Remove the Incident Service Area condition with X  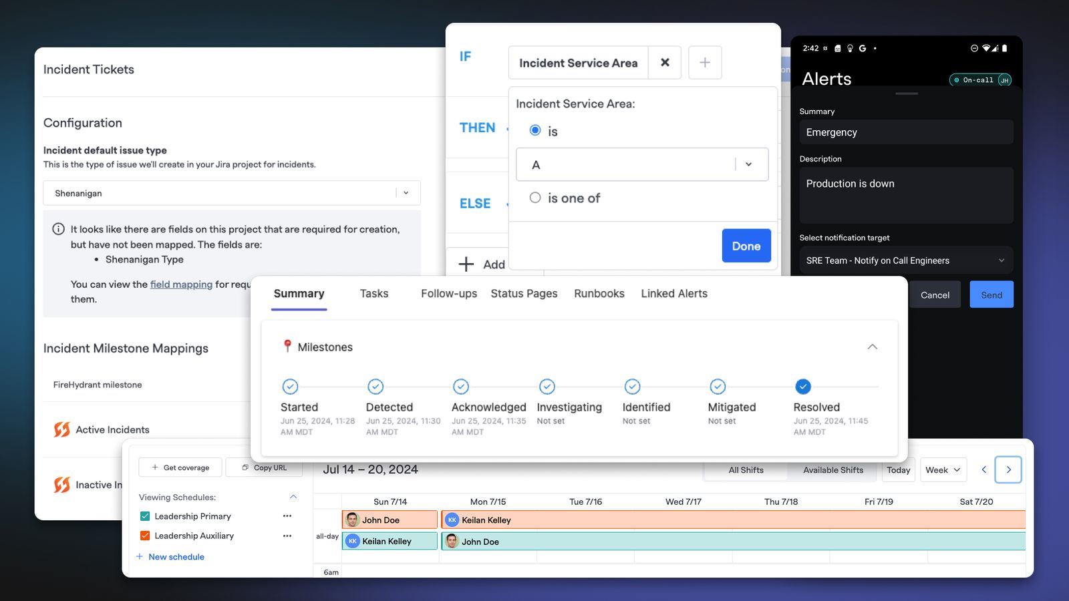(665, 63)
